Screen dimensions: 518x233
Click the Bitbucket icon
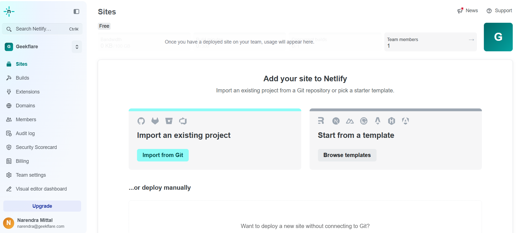(169, 121)
